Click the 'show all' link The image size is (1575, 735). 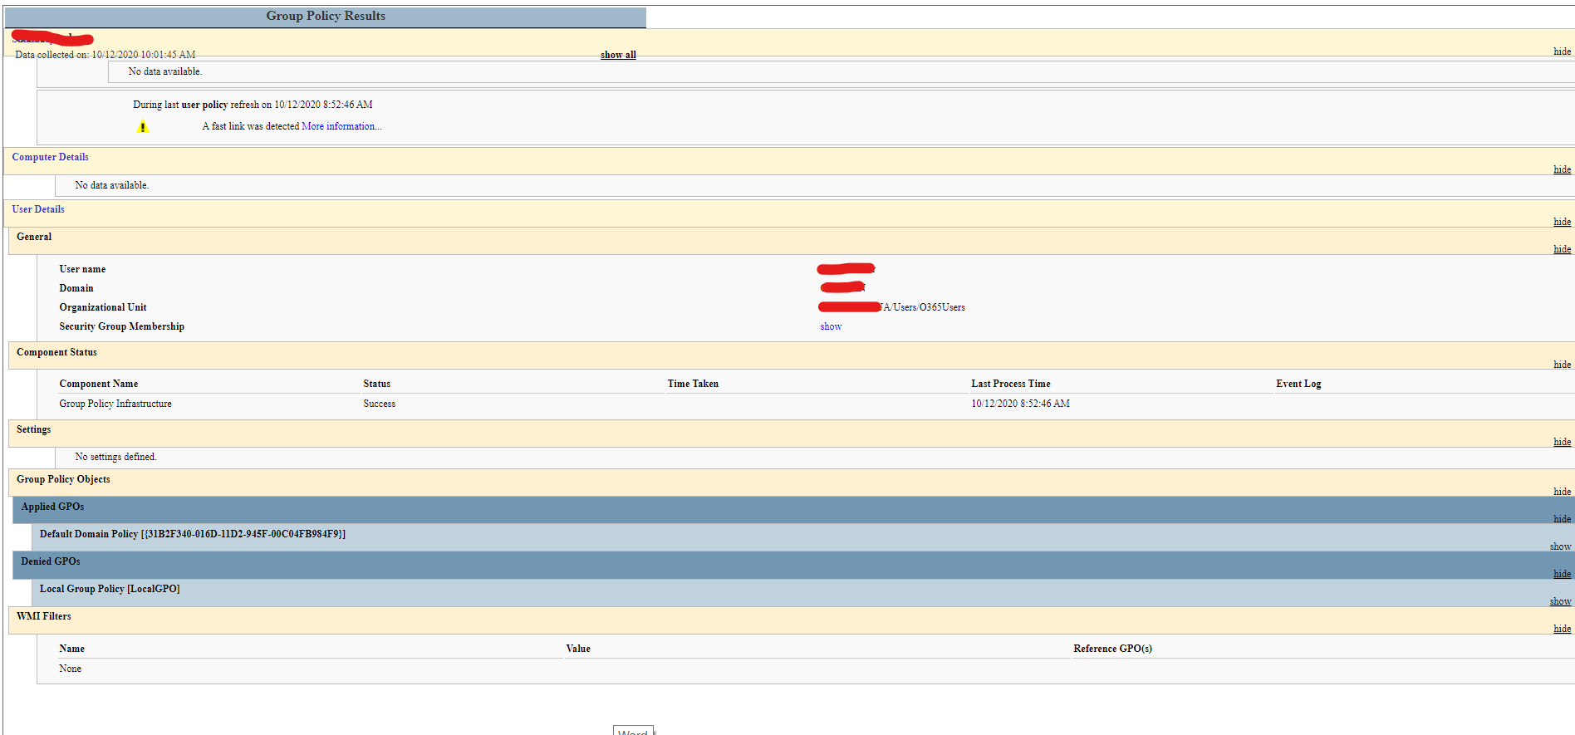(x=618, y=55)
